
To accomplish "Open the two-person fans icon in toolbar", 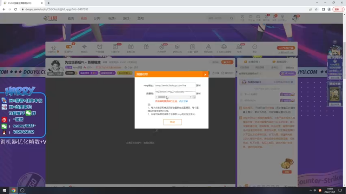I will [x=239, y=47].
